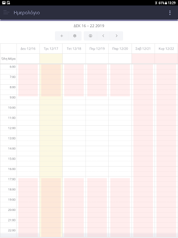Click the 11:00 time label
This screenshot has width=178, height=238.
12,118
